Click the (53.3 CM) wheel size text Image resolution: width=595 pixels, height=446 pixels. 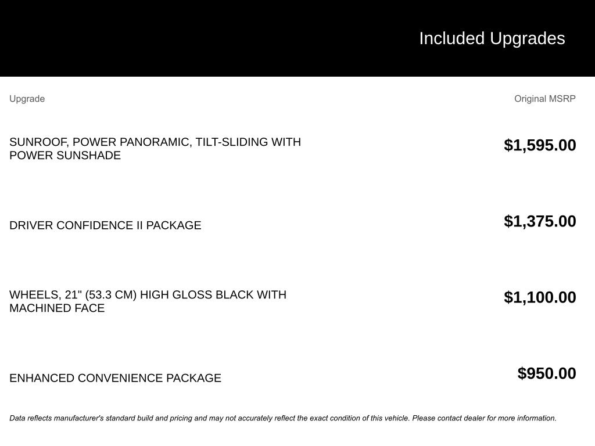[x=111, y=294]
